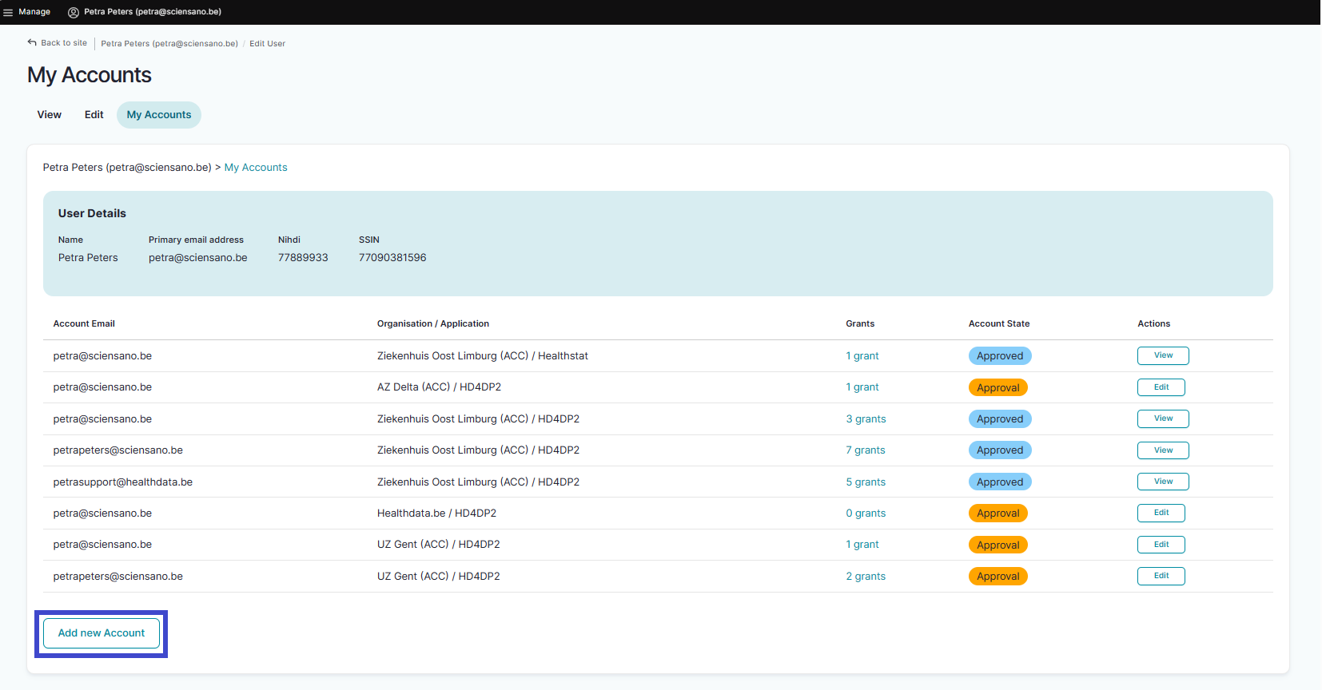Open the 7 grants link

coord(866,450)
